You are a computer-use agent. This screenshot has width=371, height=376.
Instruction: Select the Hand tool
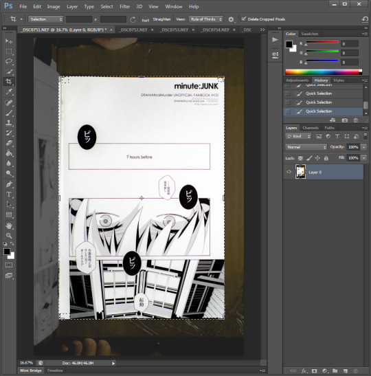(x=9, y=225)
